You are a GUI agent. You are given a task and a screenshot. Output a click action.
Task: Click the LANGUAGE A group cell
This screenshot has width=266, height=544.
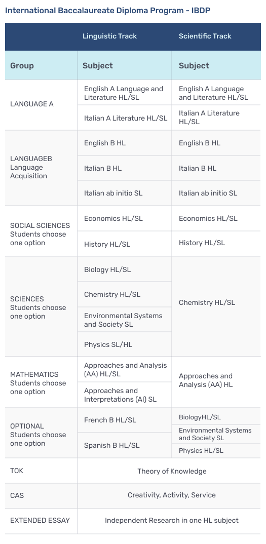coord(42,104)
